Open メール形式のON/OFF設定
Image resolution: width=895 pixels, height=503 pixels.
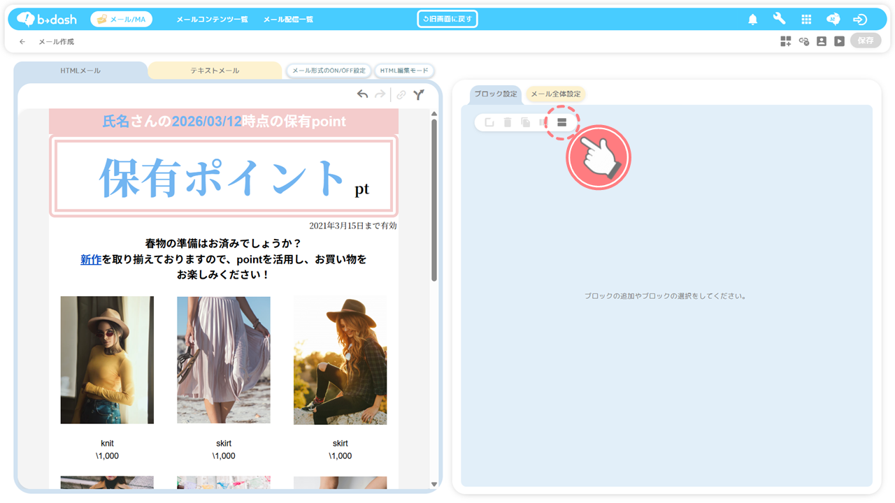[329, 71]
